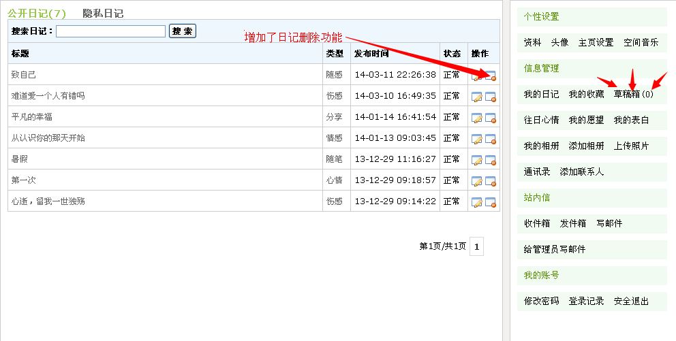Viewport: 676px width, 341px height.
Task: Click the 修改密码 link
Action: [541, 301]
